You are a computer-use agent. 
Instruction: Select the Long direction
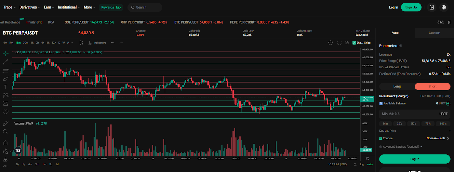pos(397,87)
